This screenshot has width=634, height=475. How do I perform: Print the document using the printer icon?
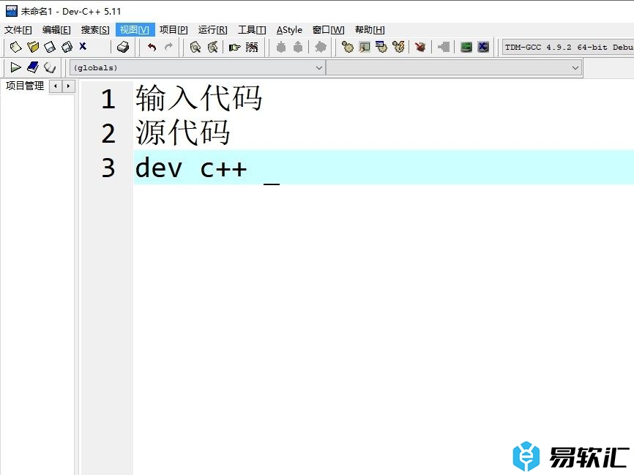(123, 48)
